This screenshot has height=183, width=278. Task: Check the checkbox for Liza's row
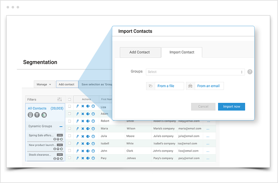[x=70, y=106]
